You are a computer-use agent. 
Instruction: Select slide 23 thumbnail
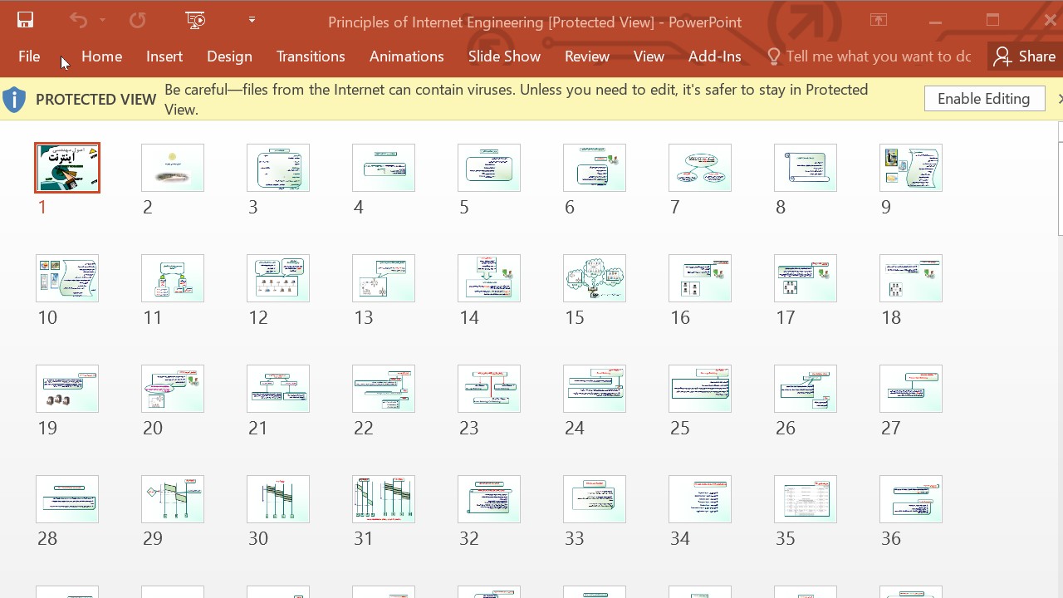489,389
